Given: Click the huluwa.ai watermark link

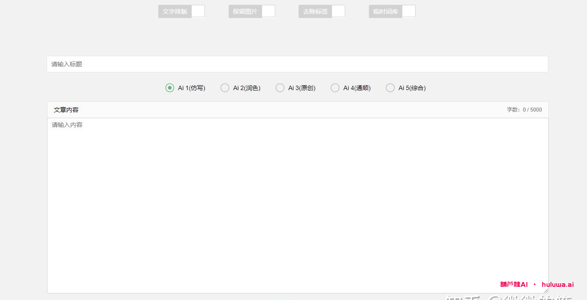Looking at the screenshot, I should pos(558,285).
